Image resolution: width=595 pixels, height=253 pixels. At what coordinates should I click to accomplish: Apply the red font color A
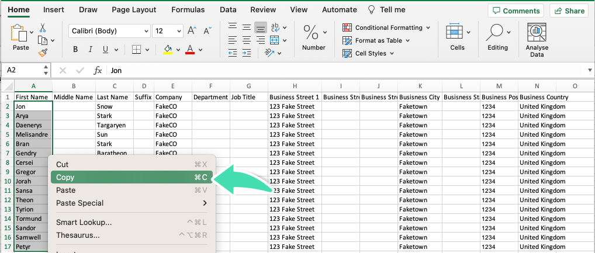coord(190,49)
